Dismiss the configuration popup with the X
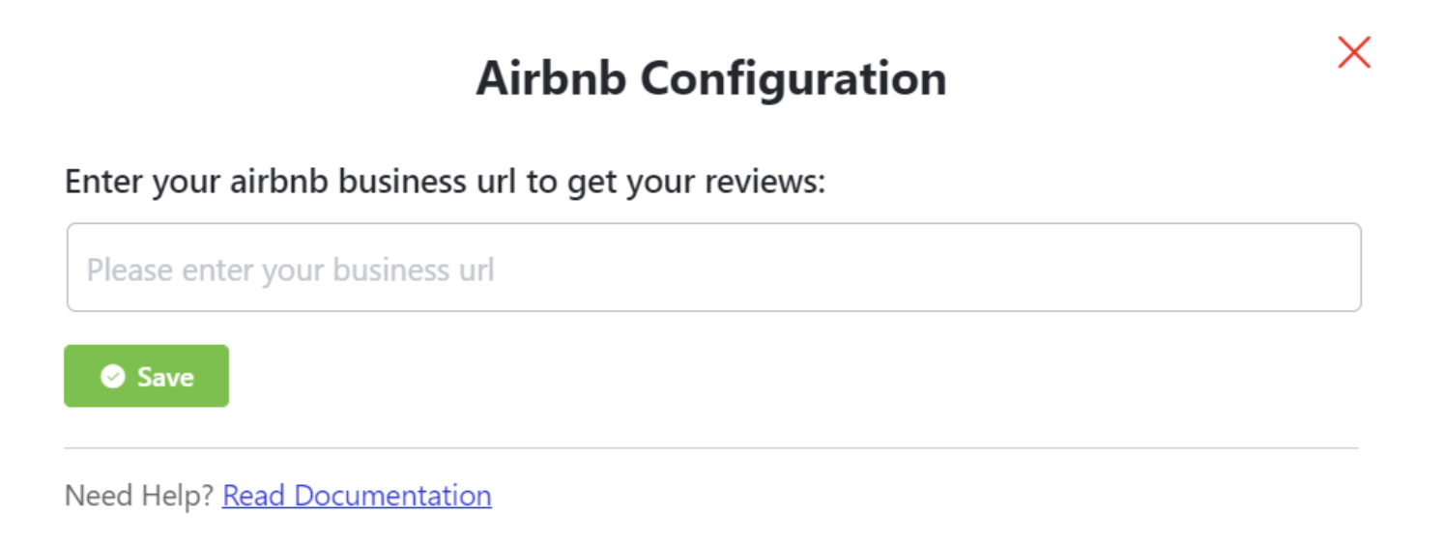 [x=1354, y=52]
